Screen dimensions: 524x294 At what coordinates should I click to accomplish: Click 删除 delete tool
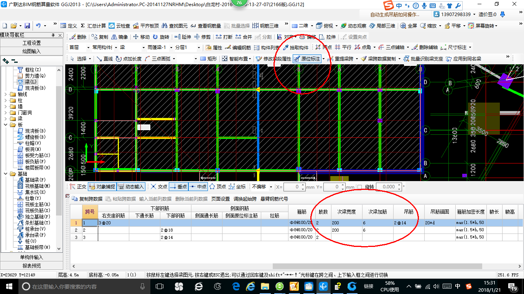78,37
